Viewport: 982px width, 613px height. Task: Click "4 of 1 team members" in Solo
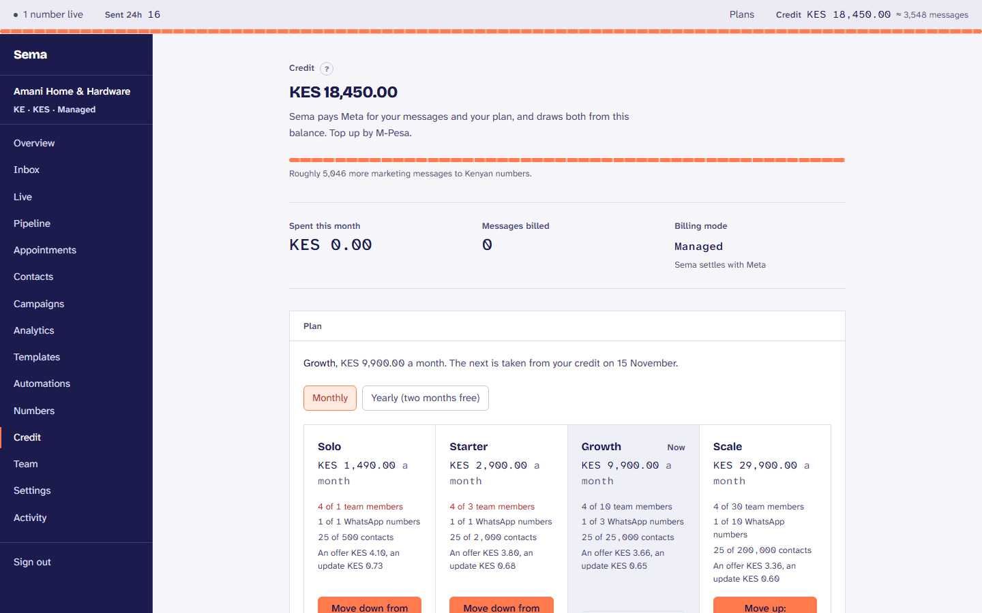pos(360,507)
